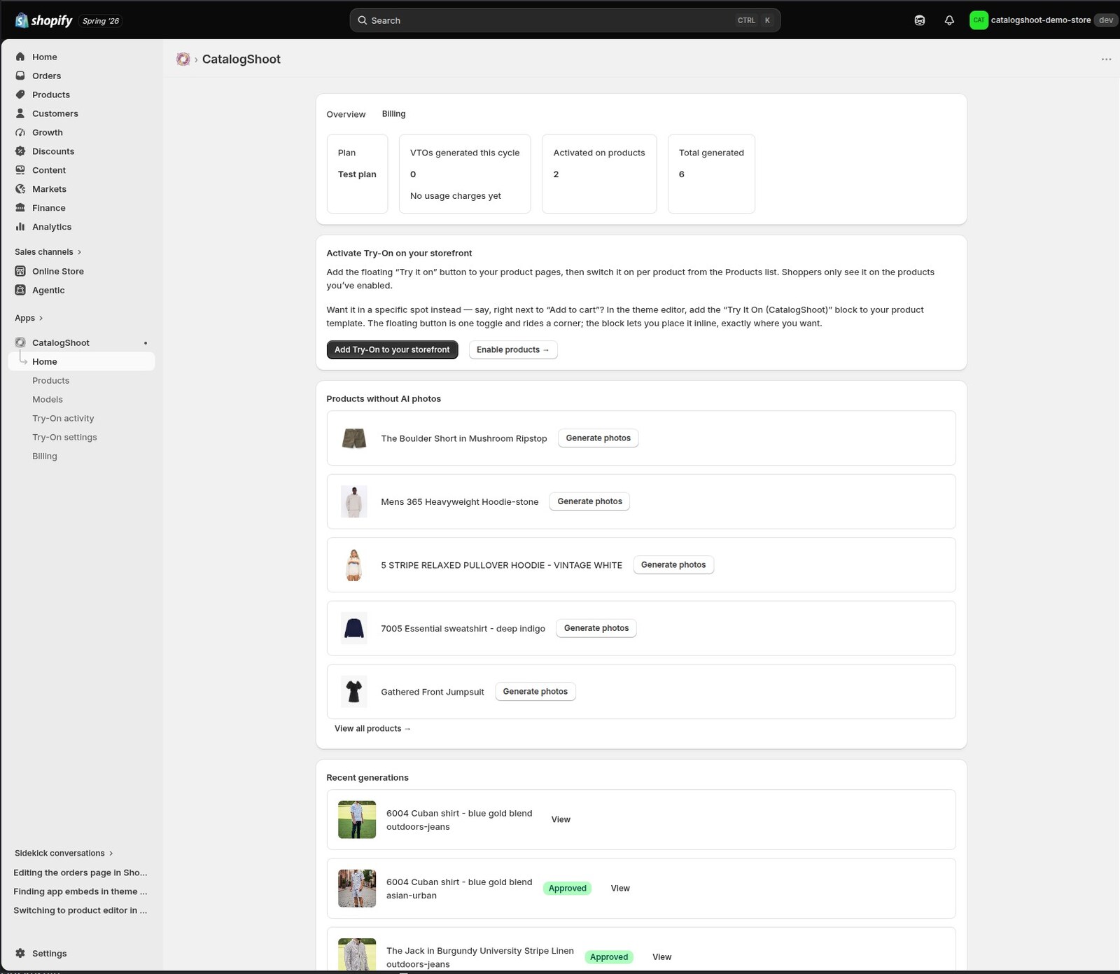Click the green CAT store avatar
The width and height of the screenshot is (1120, 974).
point(979,20)
